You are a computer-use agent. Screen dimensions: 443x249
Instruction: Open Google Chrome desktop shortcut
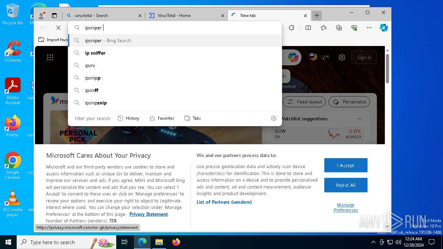tap(12, 166)
